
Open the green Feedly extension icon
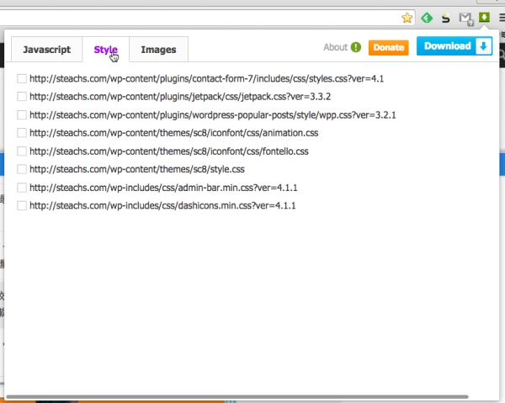(x=427, y=18)
